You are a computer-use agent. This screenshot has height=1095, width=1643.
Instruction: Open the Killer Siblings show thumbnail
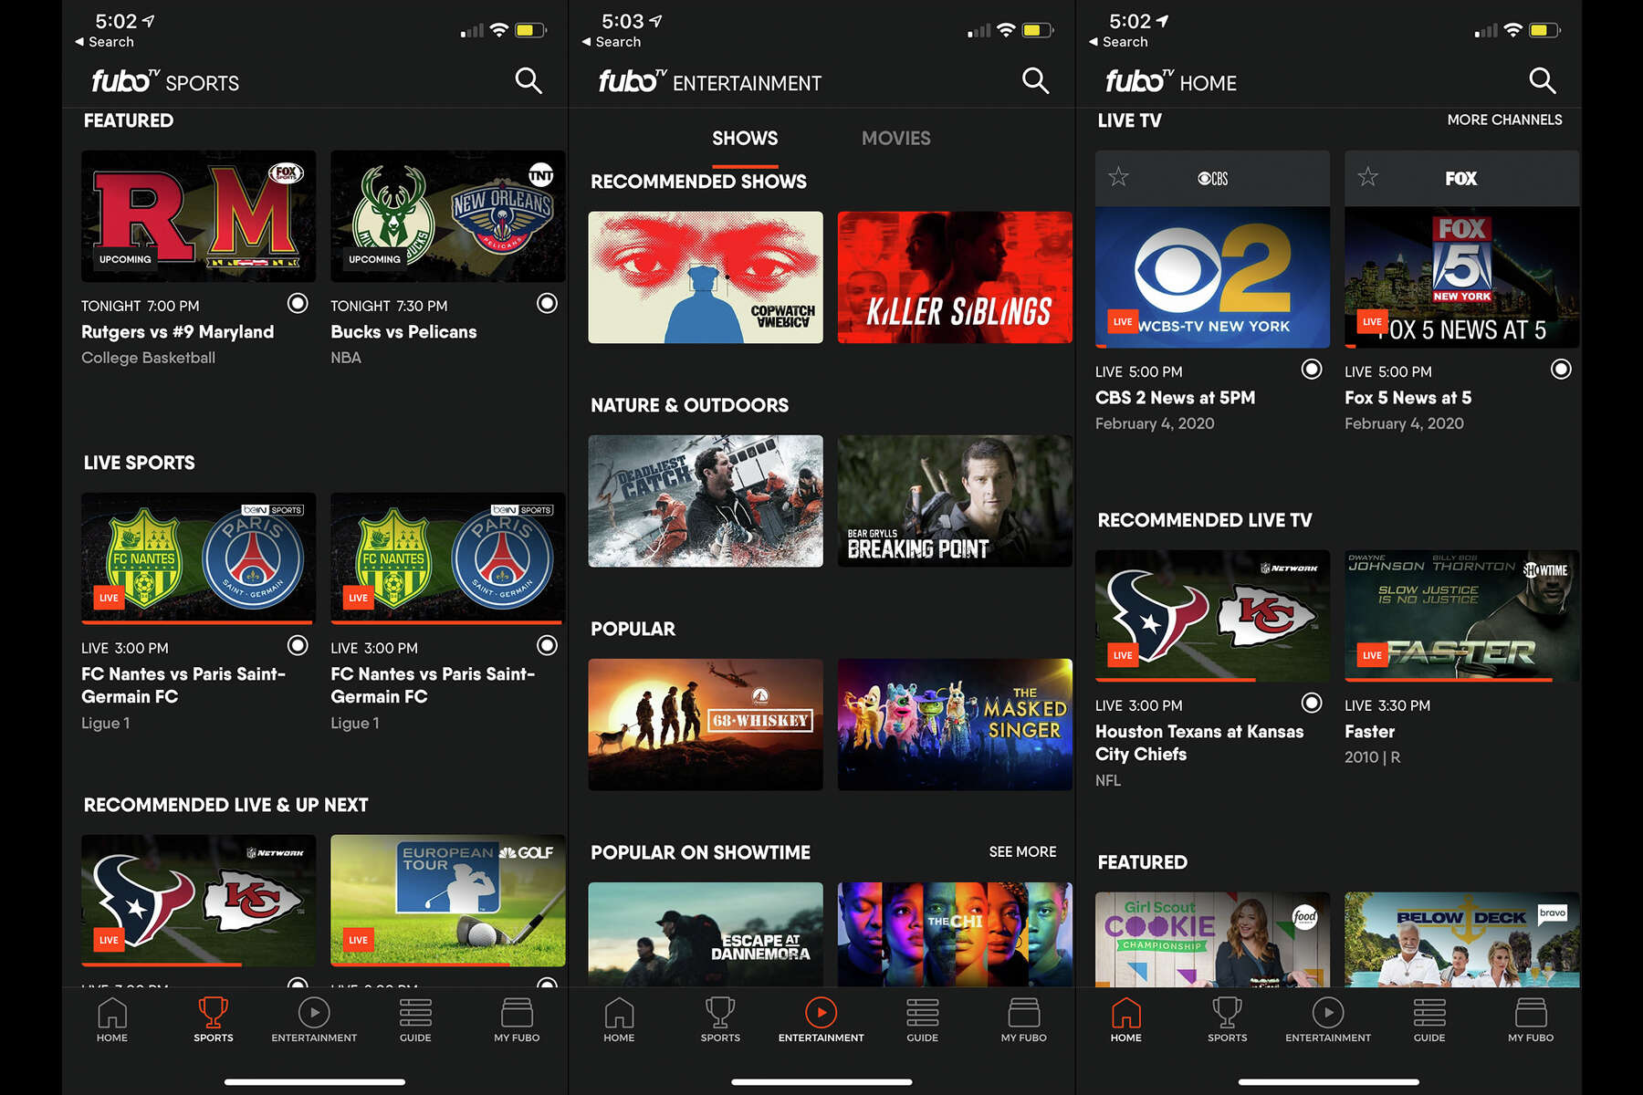tap(955, 277)
